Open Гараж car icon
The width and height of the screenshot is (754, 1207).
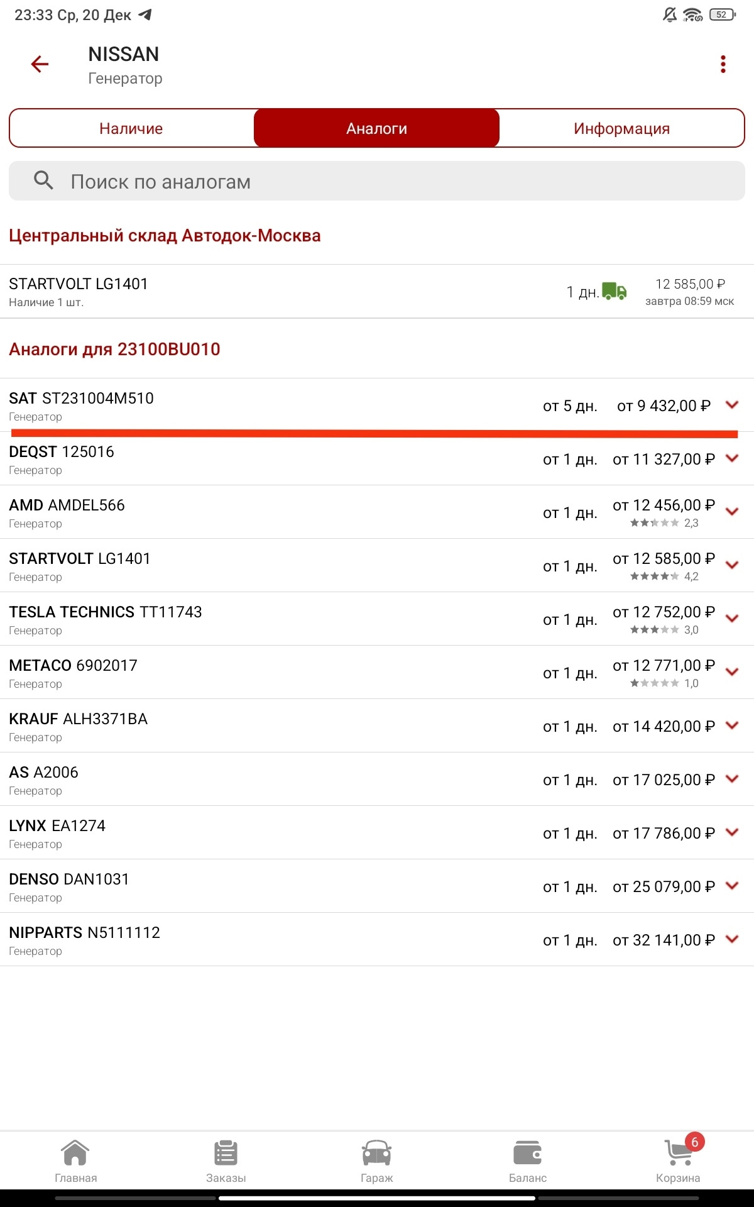(376, 1160)
